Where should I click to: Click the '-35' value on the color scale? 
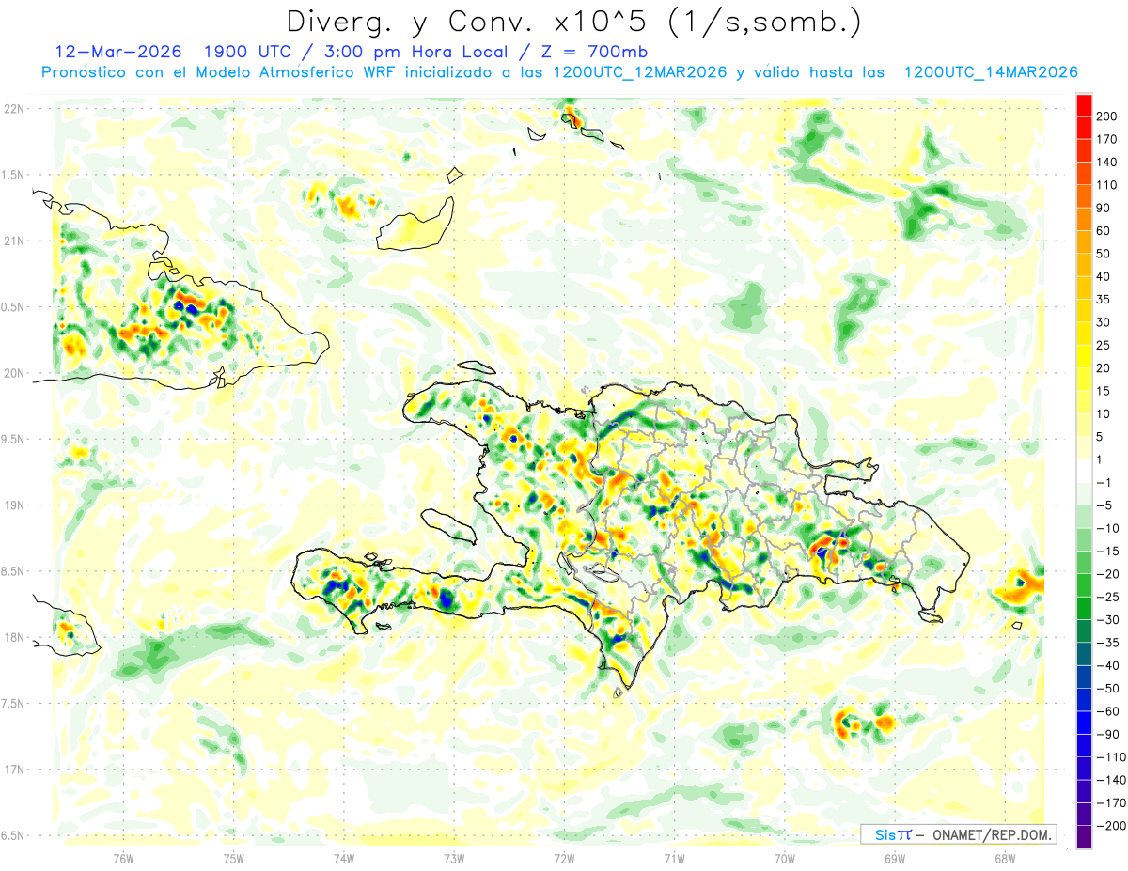point(1108,643)
